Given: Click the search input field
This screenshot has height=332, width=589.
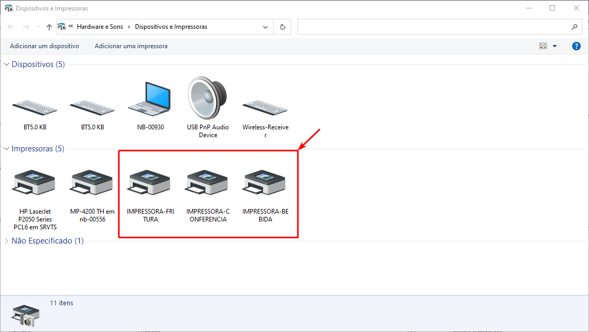Looking at the screenshot, I should (434, 27).
